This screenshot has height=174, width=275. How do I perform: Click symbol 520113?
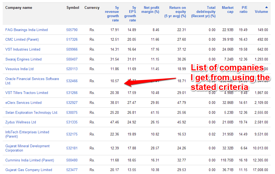[72, 69]
